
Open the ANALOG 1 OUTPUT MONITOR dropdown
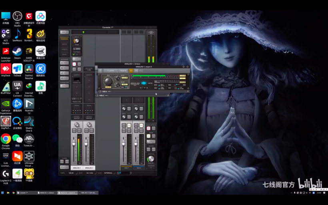coord(77,117)
